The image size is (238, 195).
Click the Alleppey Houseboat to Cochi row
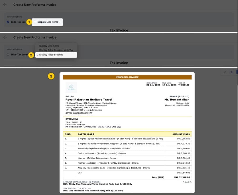(x=127, y=168)
